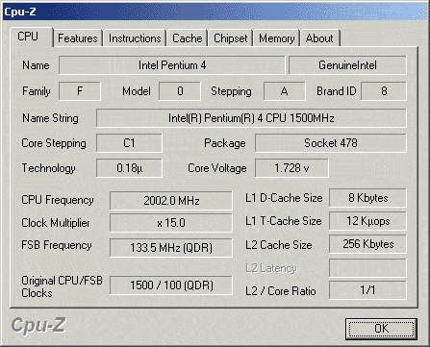
Task: Click the Model value 0
Action: 180,91
